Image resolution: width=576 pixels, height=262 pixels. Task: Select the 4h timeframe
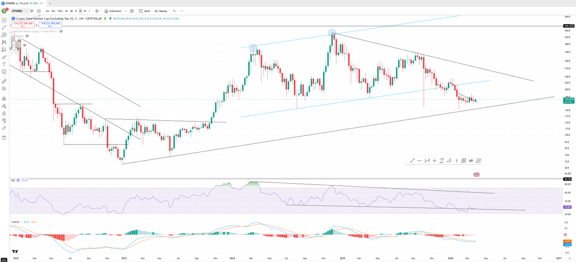click(x=71, y=11)
